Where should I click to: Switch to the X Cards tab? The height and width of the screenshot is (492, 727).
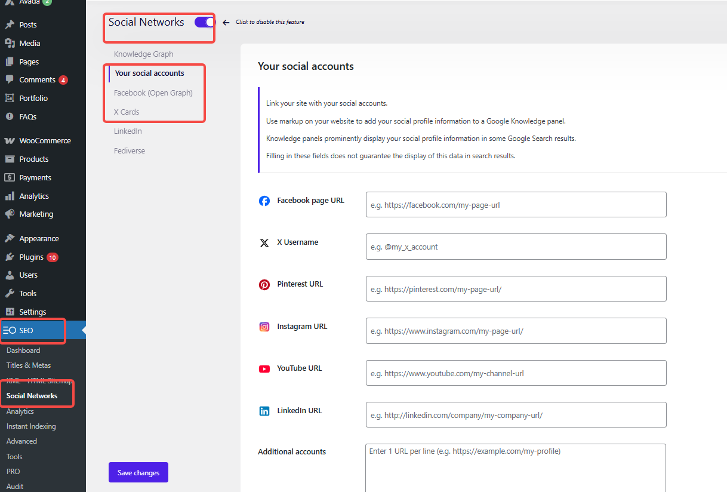[x=127, y=112]
